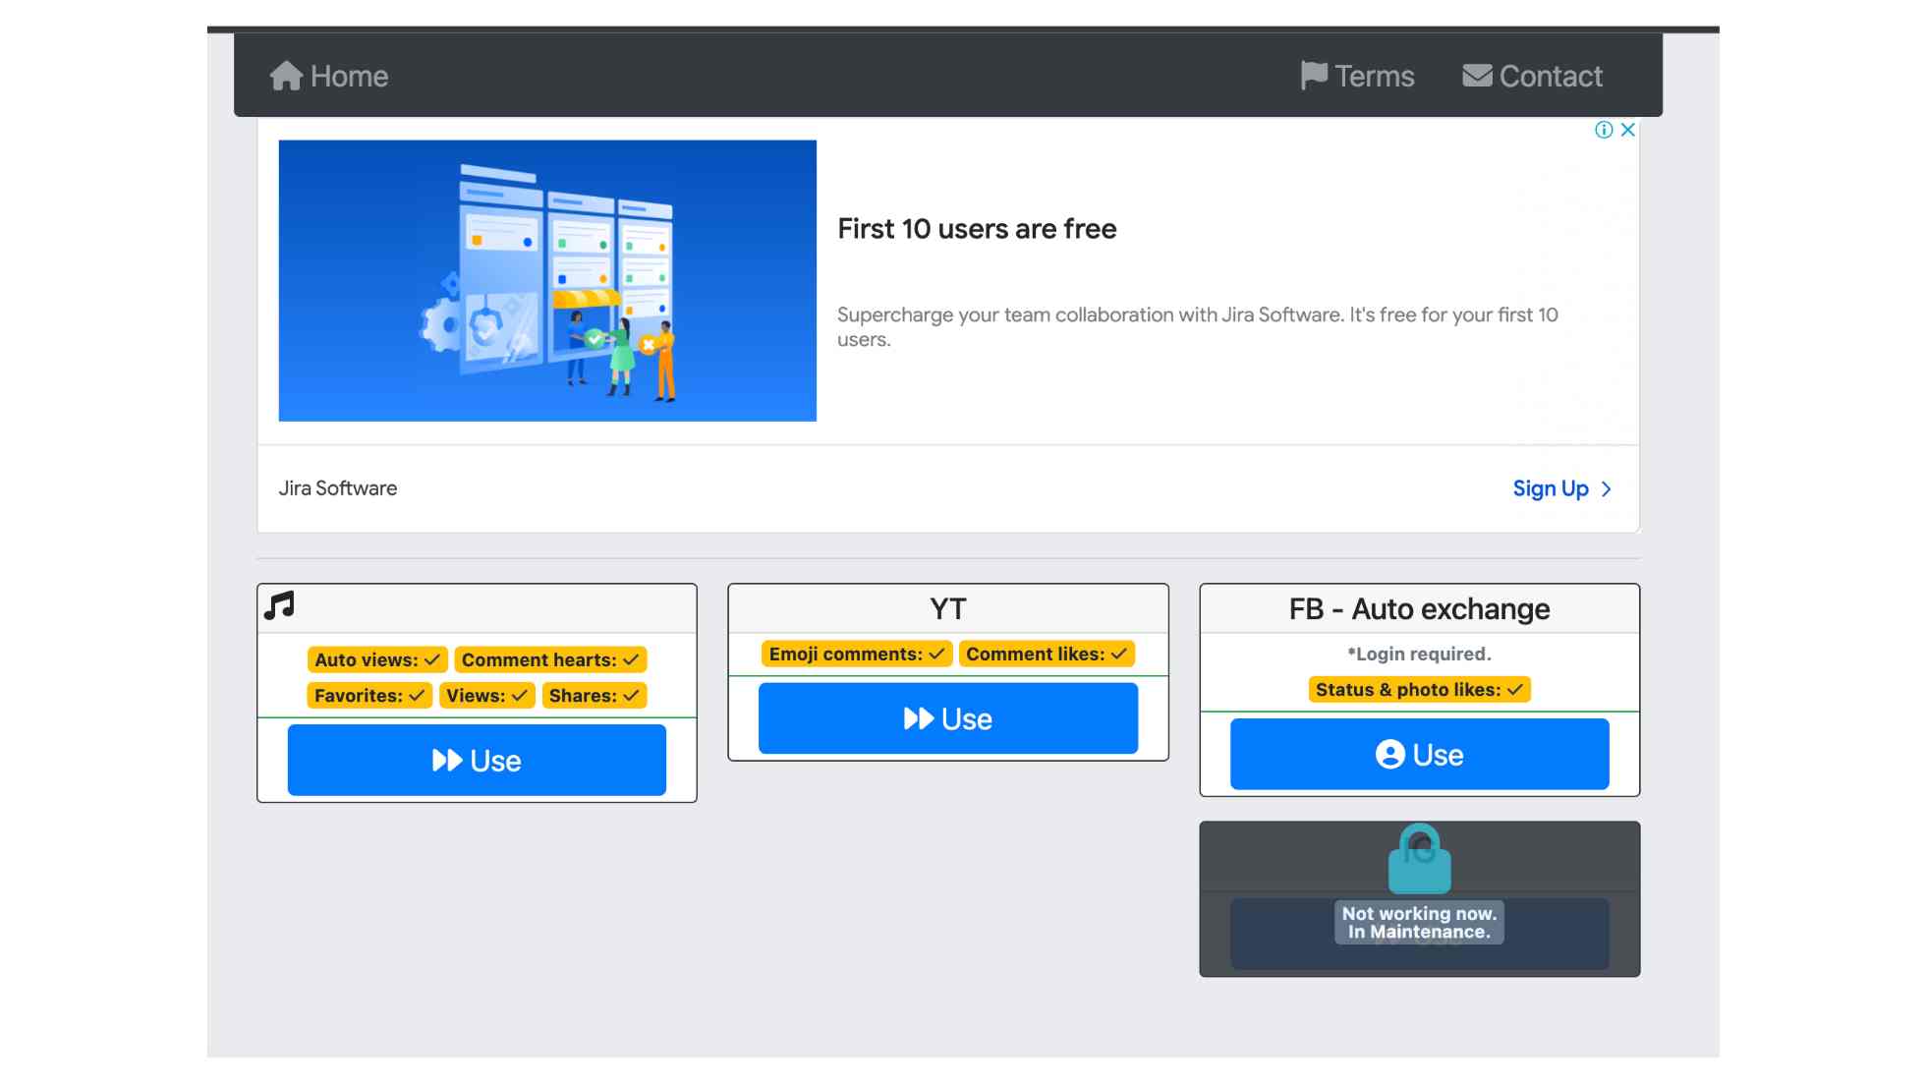Click Sign Up chevron arrow
Image resolution: width=1926 pixels, height=1084 pixels.
[1607, 489]
